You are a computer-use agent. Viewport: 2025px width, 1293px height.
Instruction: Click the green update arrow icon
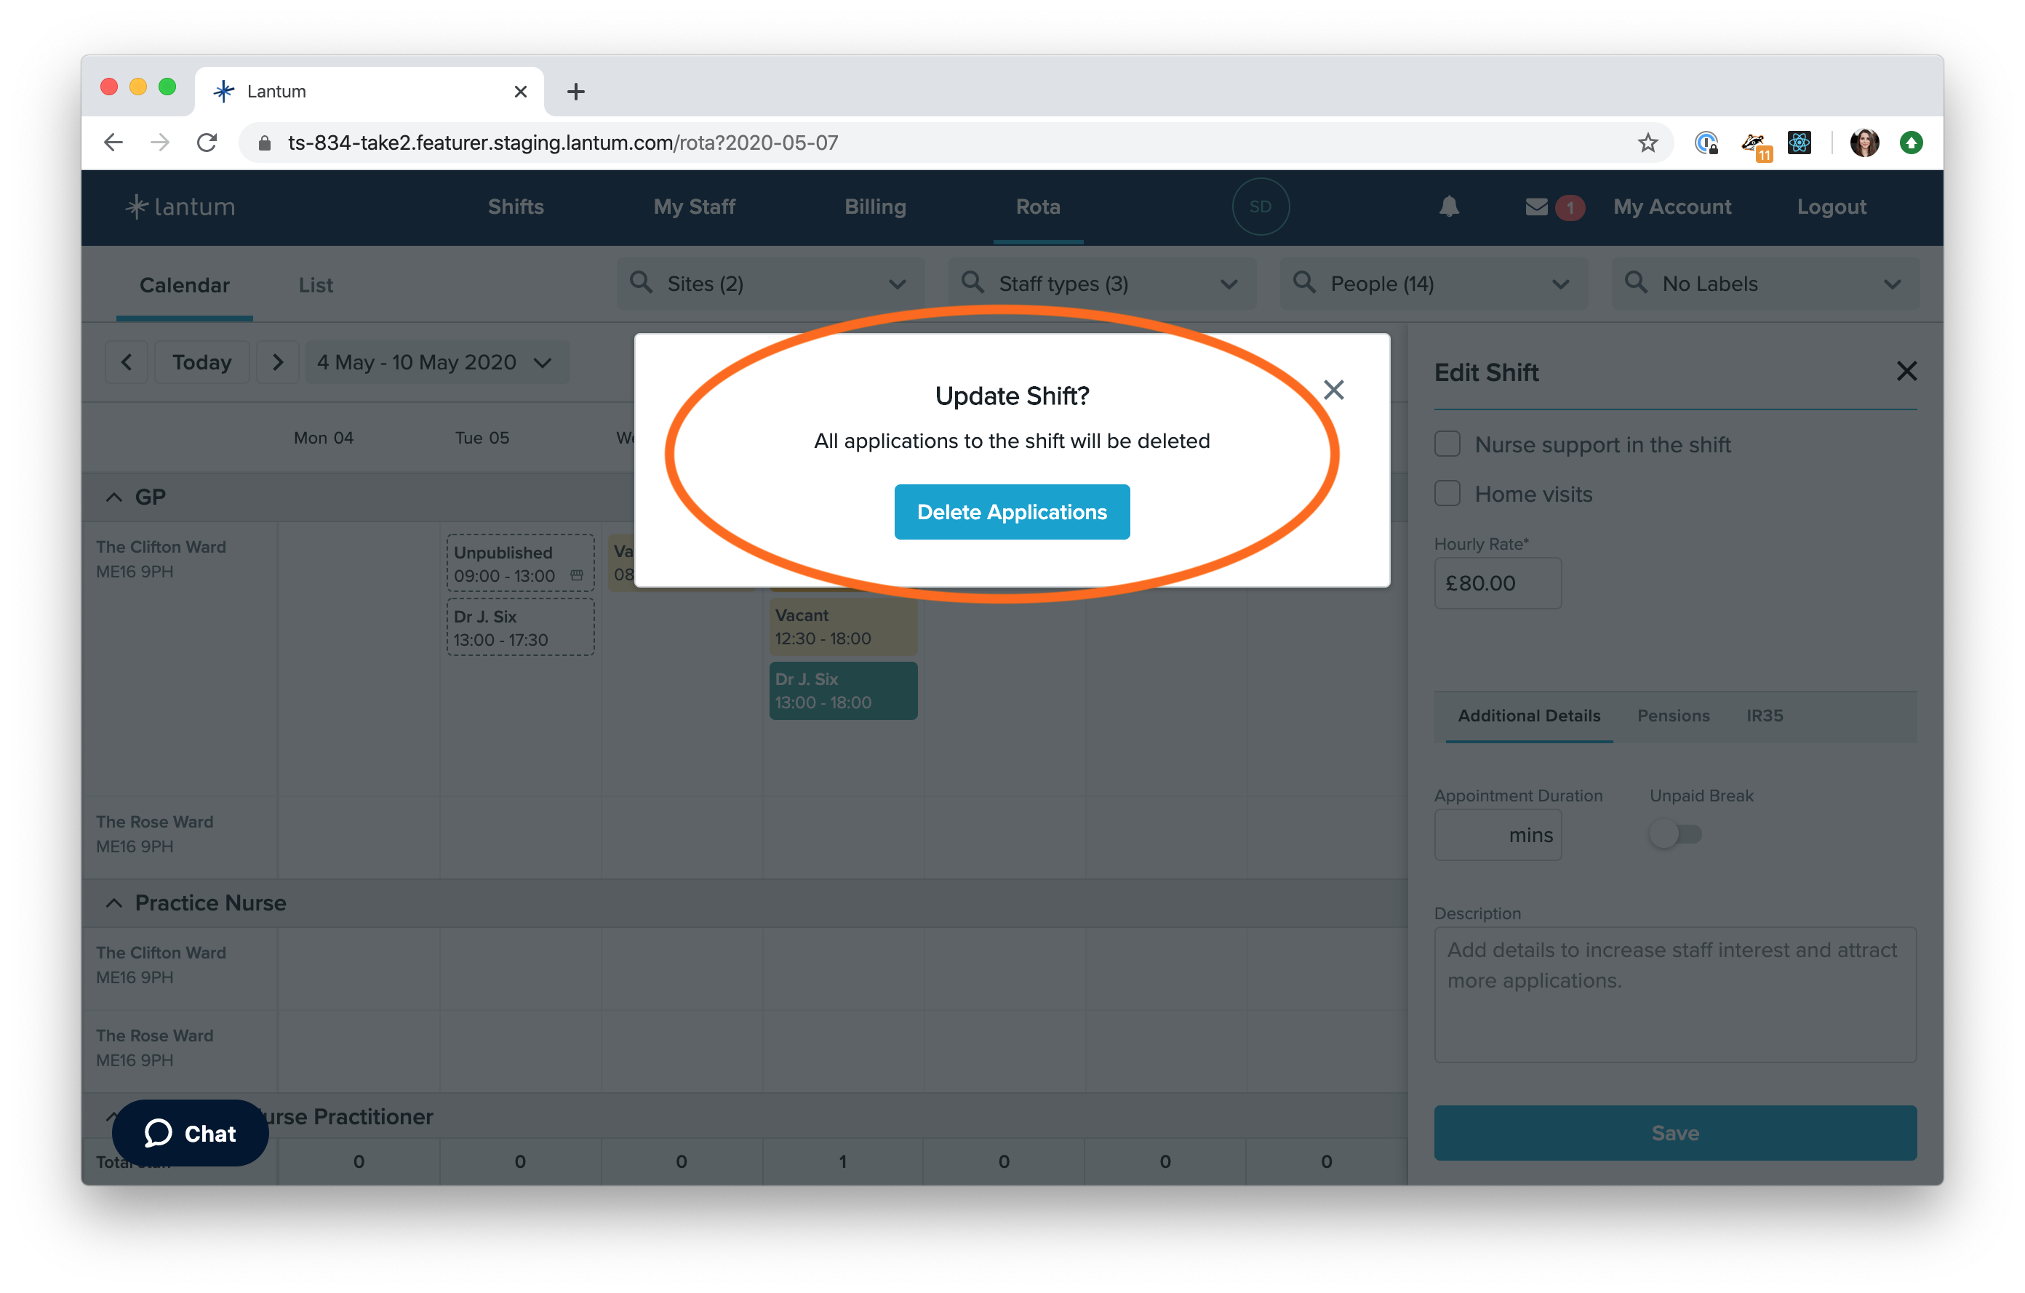[1911, 142]
